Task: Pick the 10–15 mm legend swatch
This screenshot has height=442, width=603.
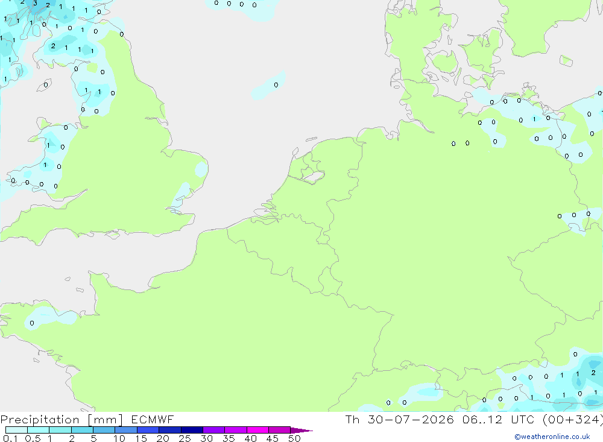Action: pyautogui.click(x=126, y=430)
